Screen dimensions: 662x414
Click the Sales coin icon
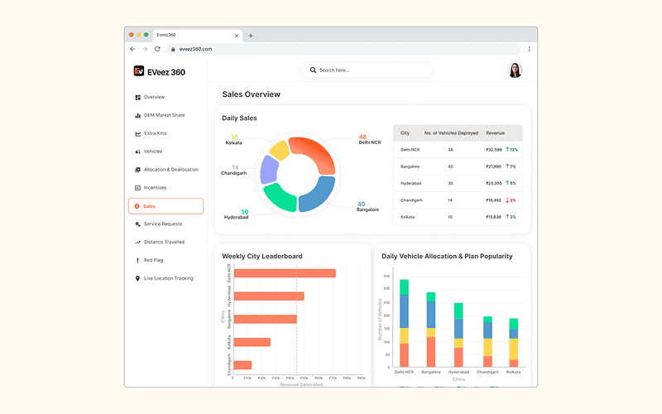(x=137, y=206)
